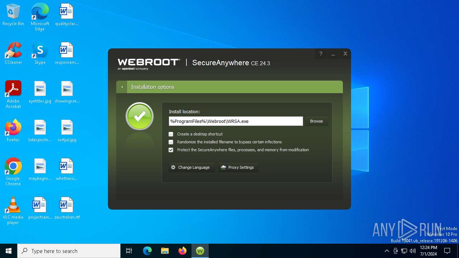
Task: Open the Webroot help question mark
Action: [x=321, y=54]
